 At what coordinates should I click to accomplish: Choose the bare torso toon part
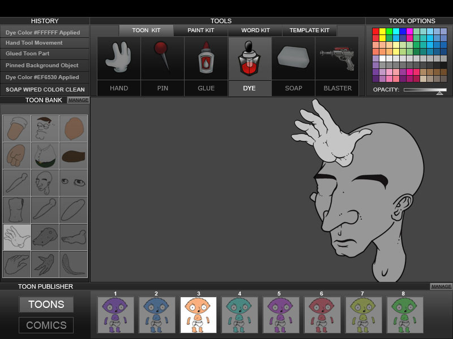(x=17, y=210)
